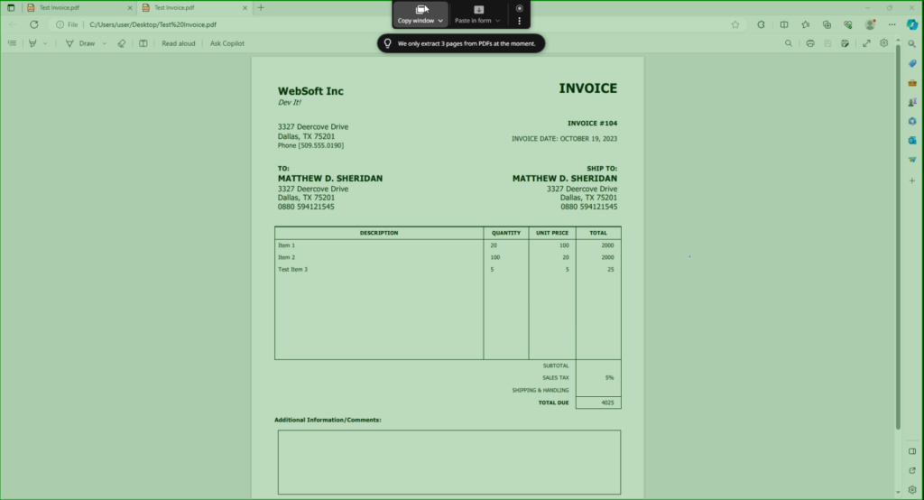Open PDF toolbar settings gear
The height and width of the screenshot is (500, 924).
884,43
